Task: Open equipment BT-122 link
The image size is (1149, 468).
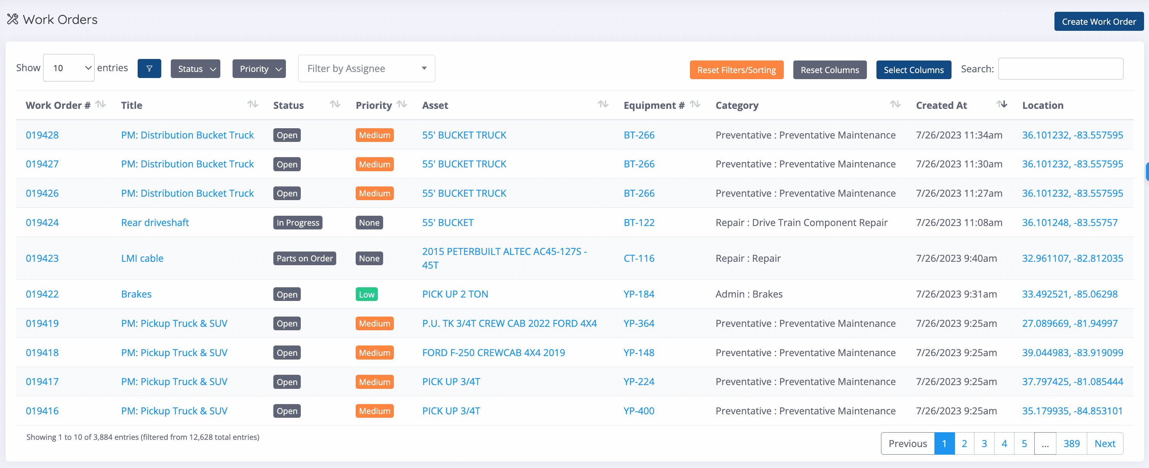Action: coord(639,223)
